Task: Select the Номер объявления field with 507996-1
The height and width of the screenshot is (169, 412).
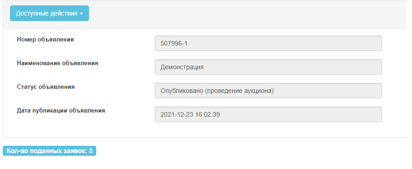Action: tap(268, 43)
